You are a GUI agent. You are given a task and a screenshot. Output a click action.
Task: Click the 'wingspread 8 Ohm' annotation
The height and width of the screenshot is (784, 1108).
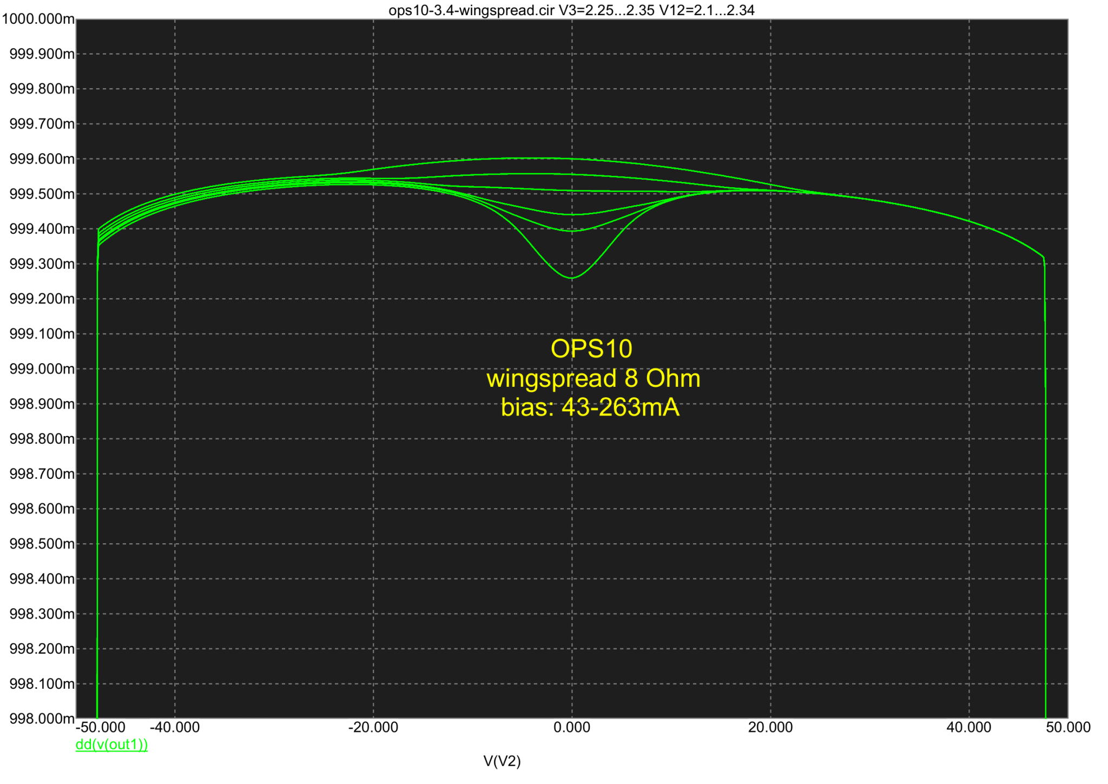tap(593, 378)
